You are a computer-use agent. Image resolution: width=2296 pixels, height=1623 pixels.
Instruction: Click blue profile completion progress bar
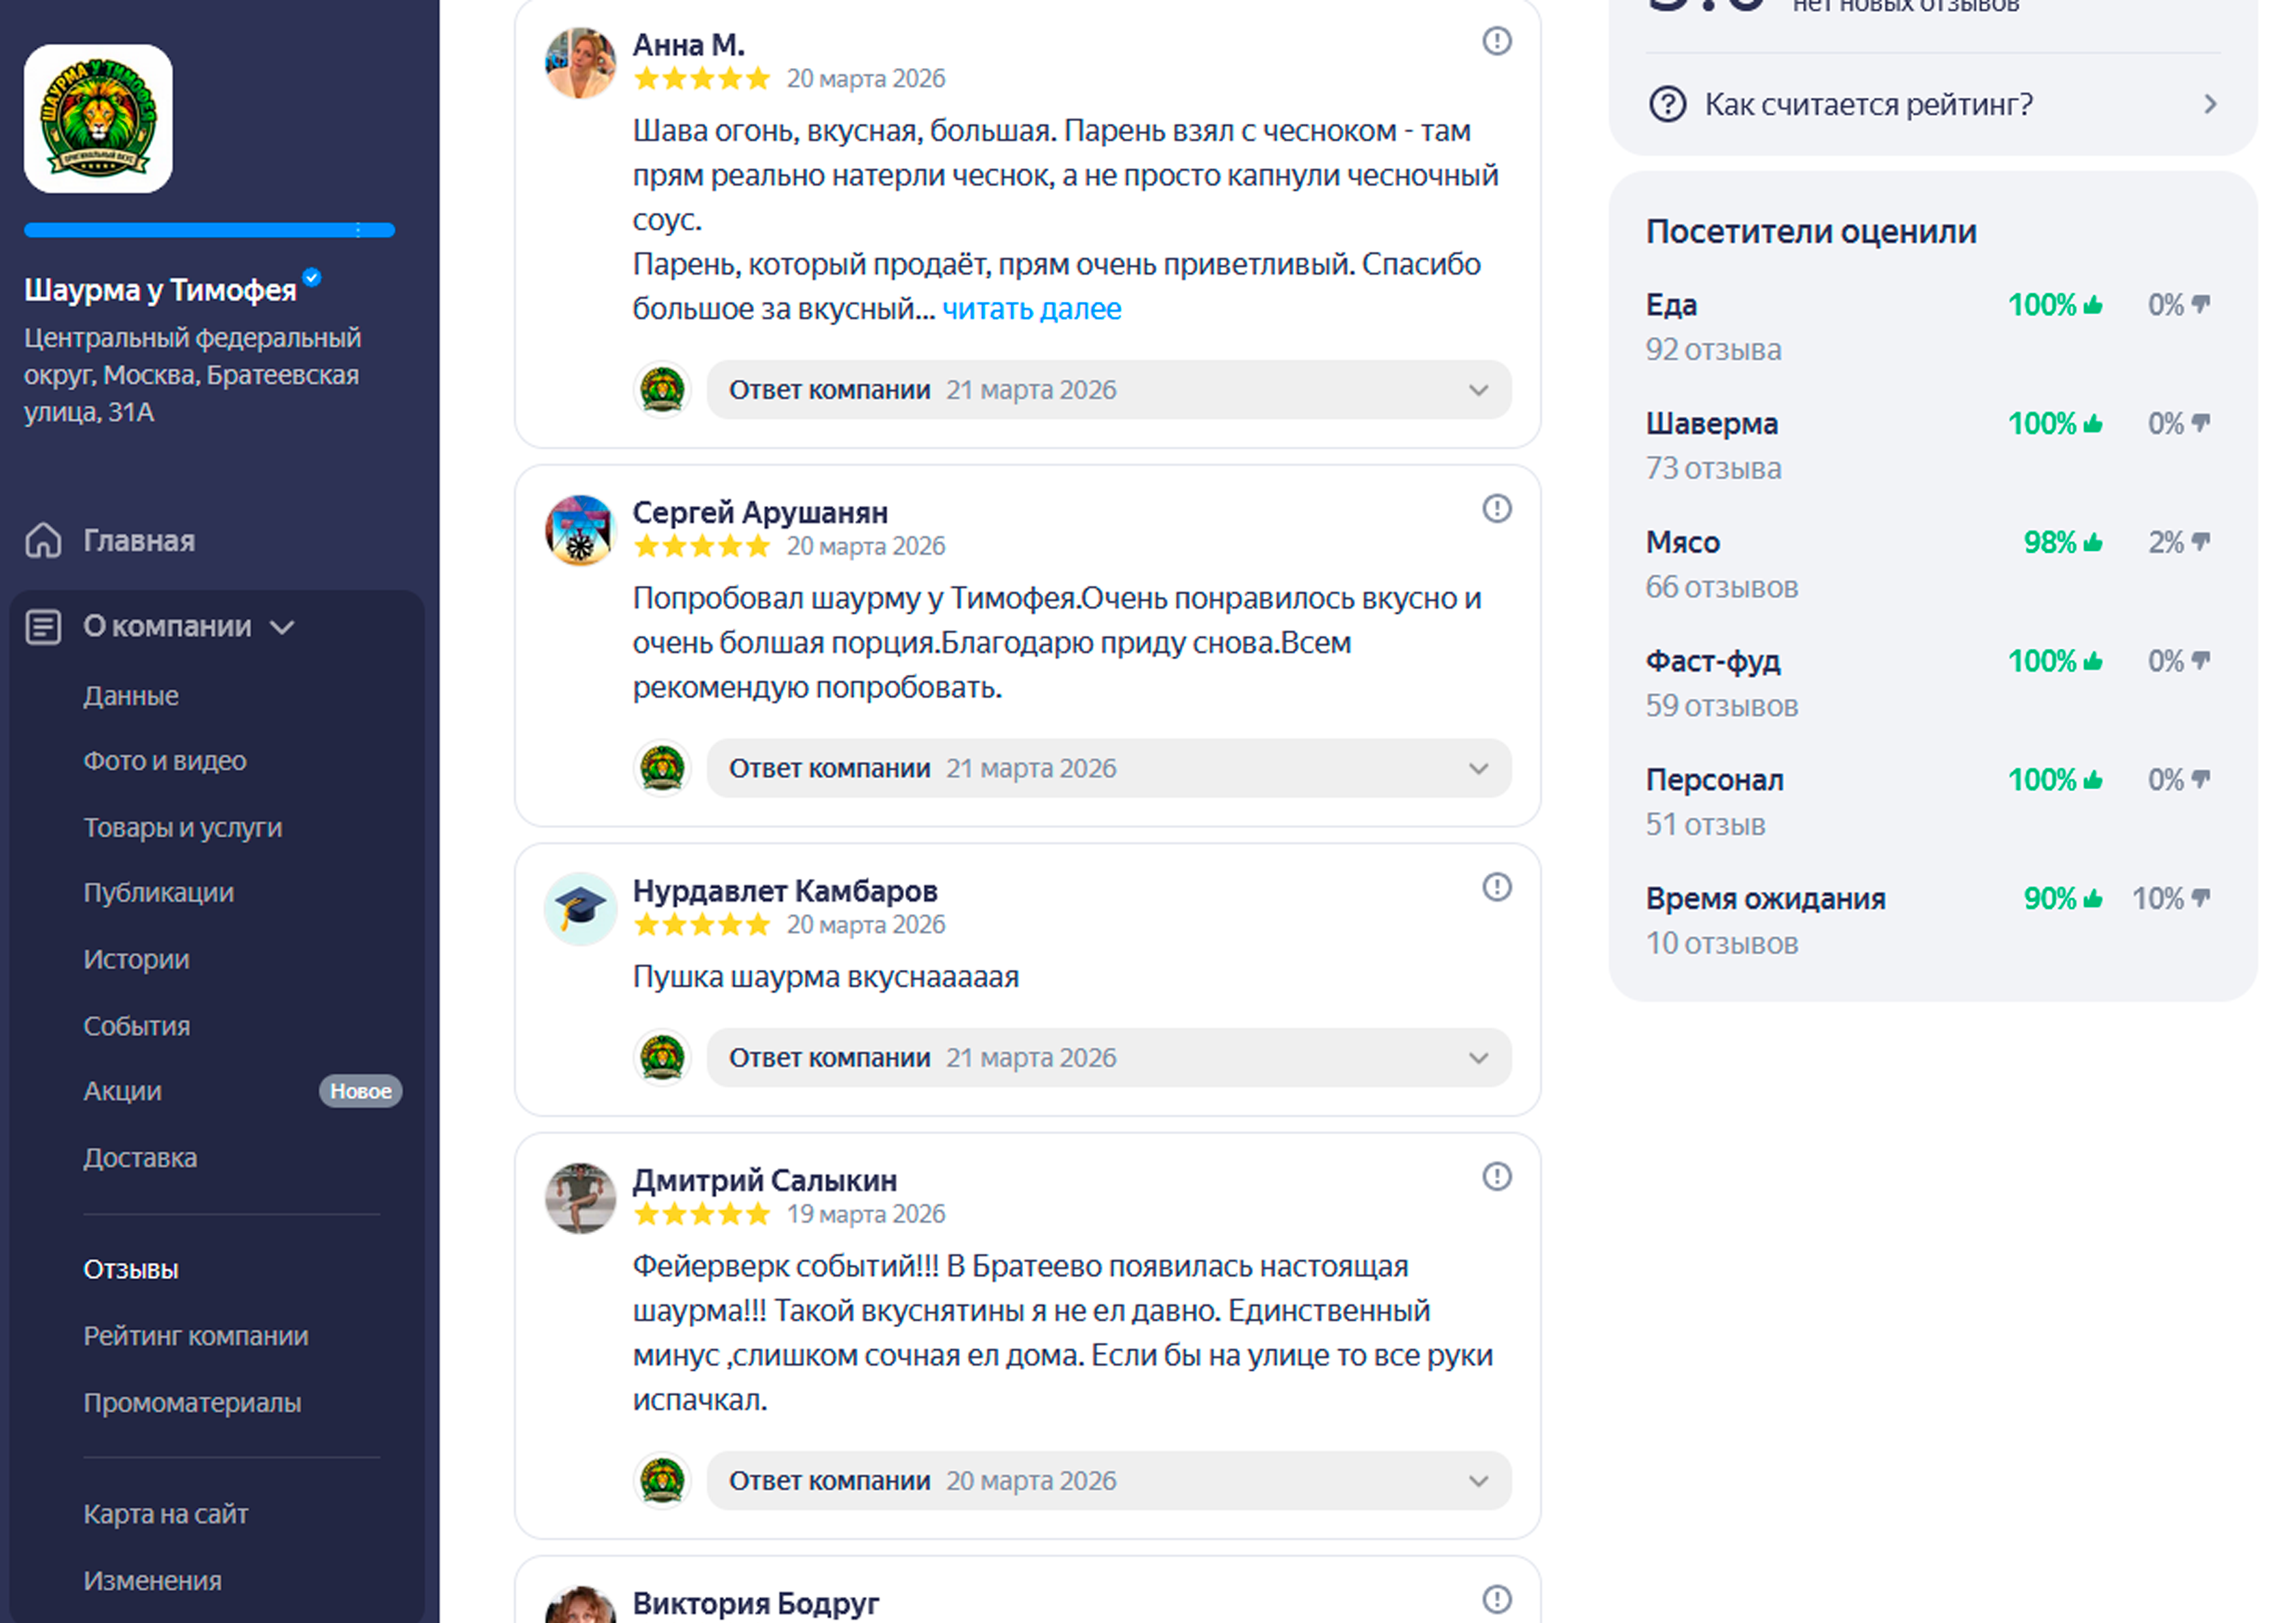[209, 230]
